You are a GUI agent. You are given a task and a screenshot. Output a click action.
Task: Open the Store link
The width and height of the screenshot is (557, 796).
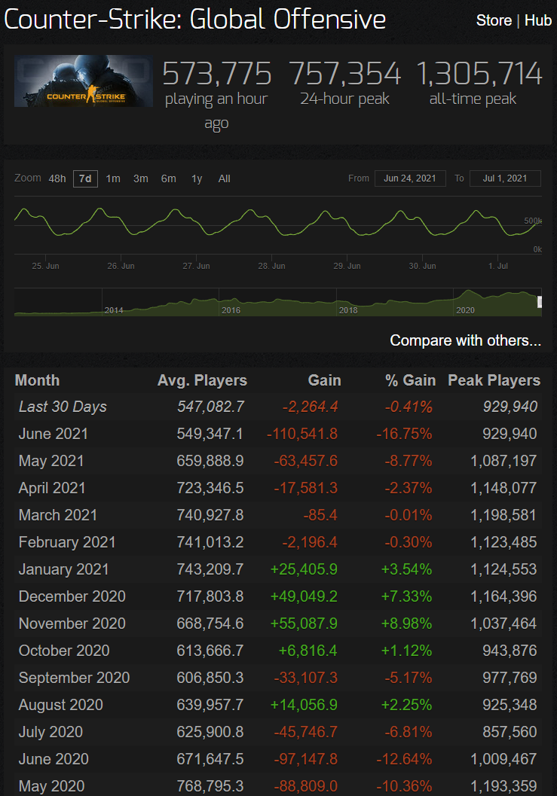click(x=494, y=20)
